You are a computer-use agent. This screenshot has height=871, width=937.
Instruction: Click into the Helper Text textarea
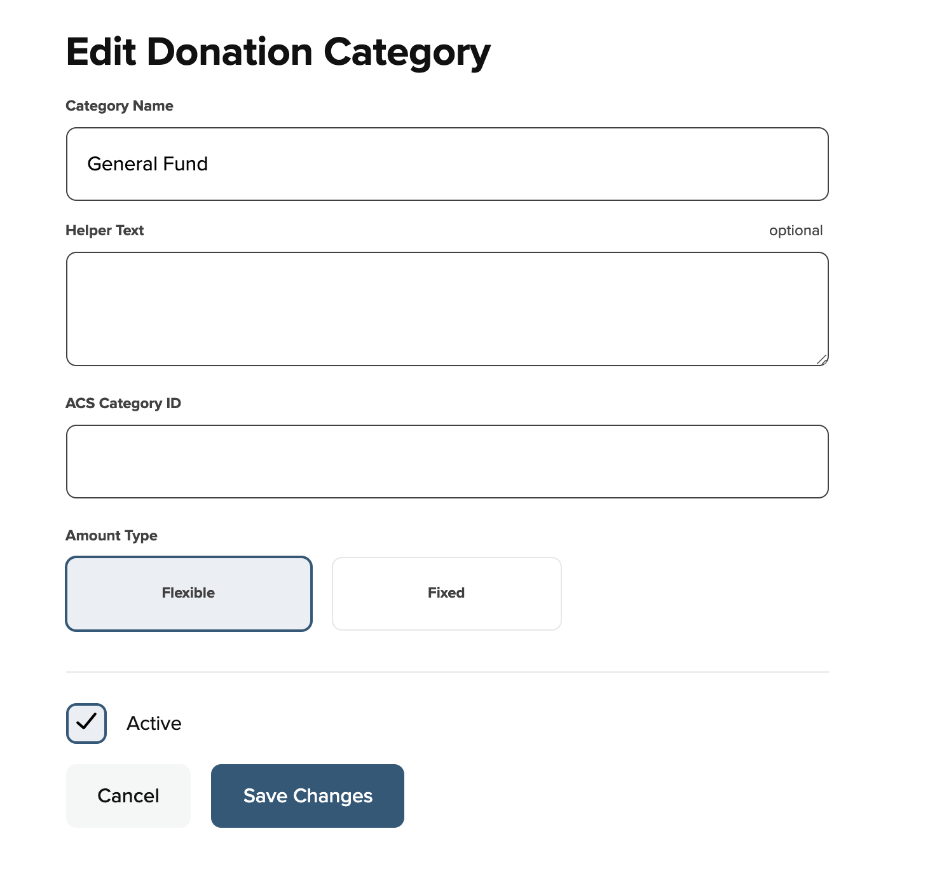447,309
